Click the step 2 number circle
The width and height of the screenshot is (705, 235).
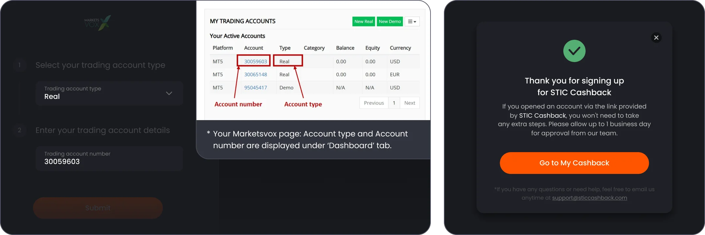pyautogui.click(x=20, y=130)
